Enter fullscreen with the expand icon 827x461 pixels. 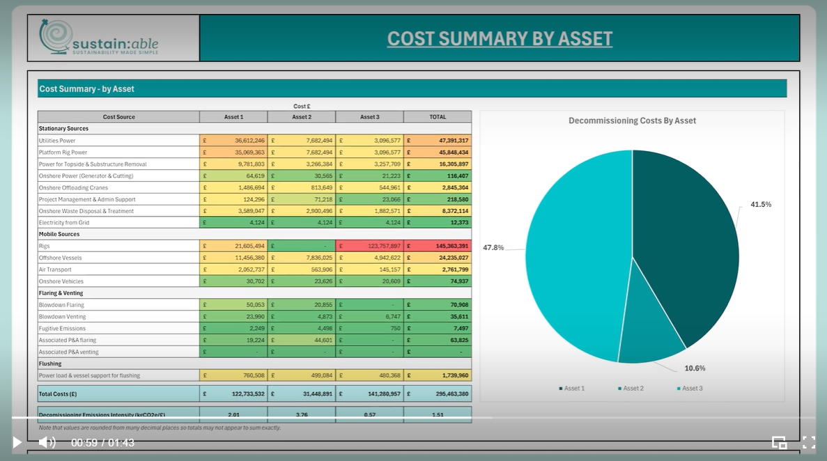point(809,442)
